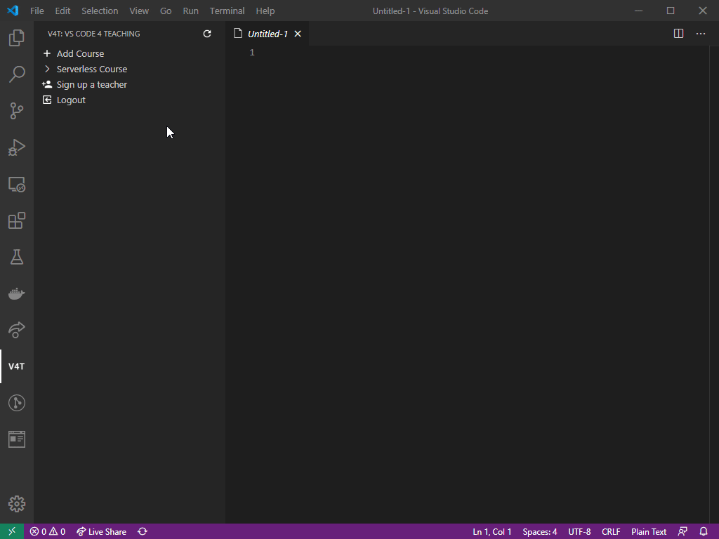Open the Go menu
The height and width of the screenshot is (539, 719).
pos(166,11)
